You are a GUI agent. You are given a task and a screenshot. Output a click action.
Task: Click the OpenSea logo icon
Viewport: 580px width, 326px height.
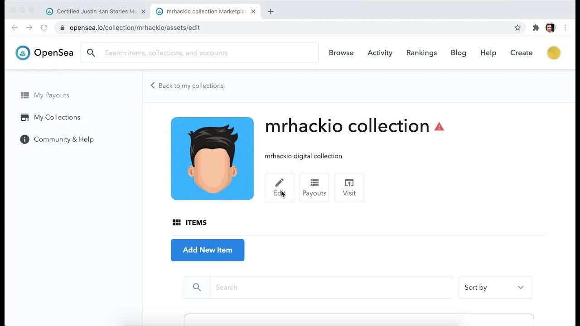pyautogui.click(x=23, y=53)
